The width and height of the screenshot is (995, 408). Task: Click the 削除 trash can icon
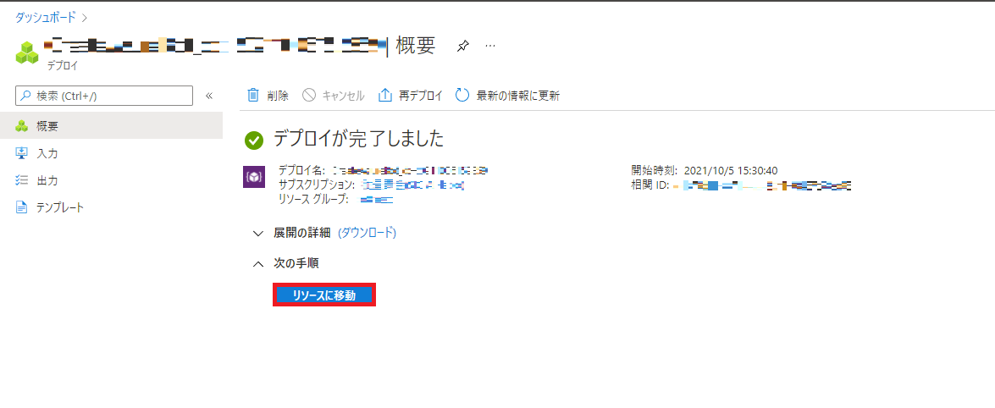click(252, 95)
